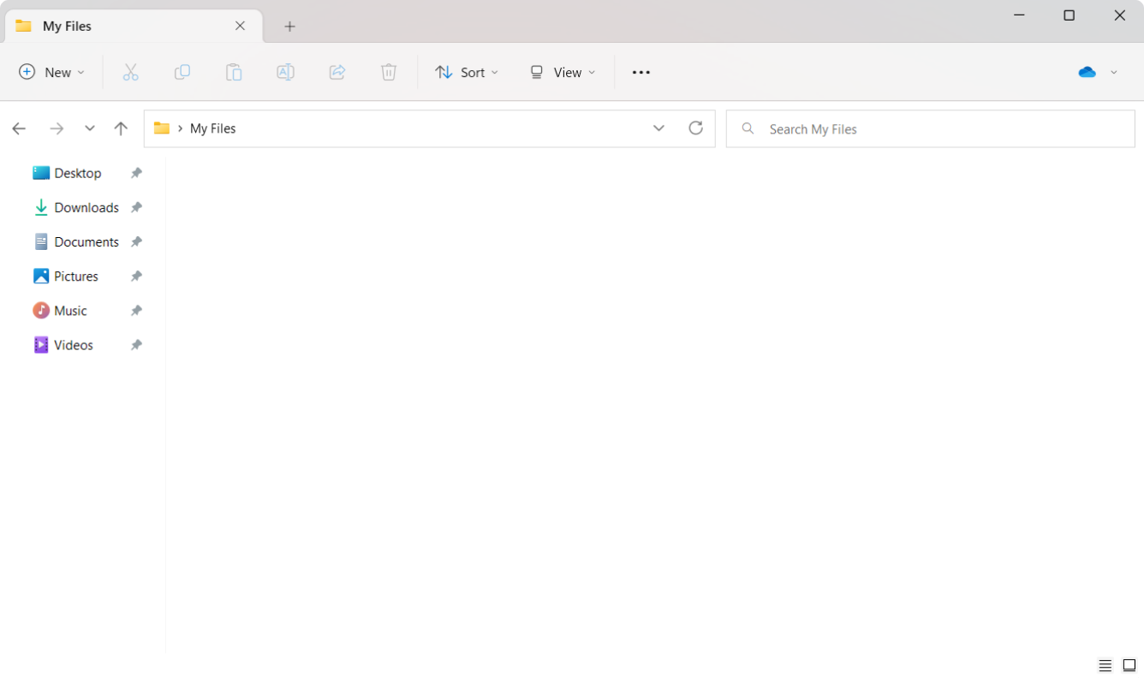
Task: Unpin Desktop from quick access
Action: click(136, 173)
